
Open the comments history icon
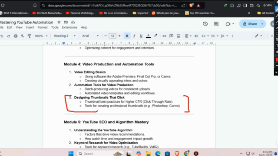coord(216,24)
